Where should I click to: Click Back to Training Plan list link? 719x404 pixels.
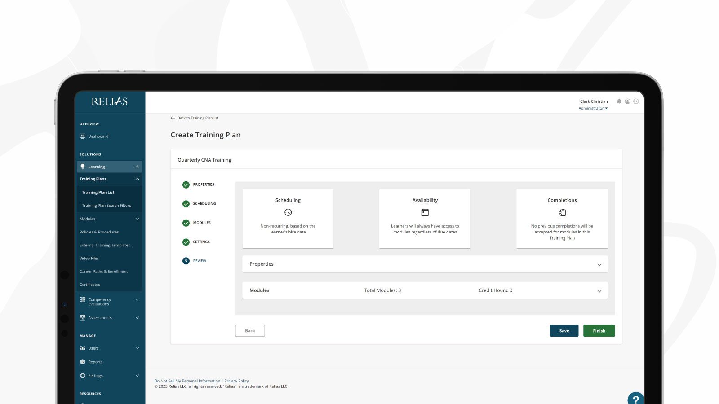(x=198, y=118)
